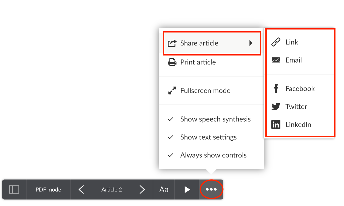
Task: Click the Share article icon
Action: click(x=172, y=43)
